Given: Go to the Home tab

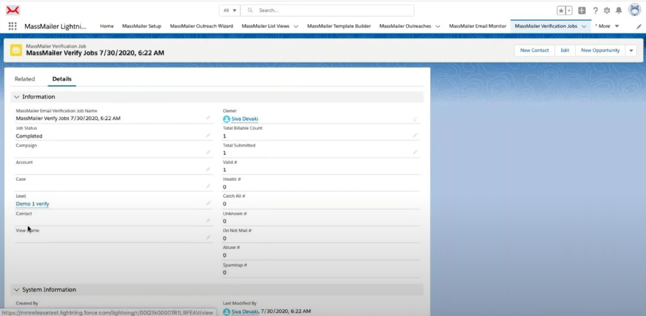Looking at the screenshot, I should click(107, 26).
